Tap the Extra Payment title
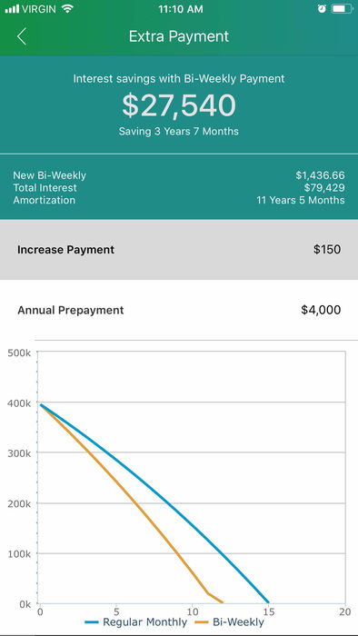The height and width of the screenshot is (636, 358). point(179,36)
